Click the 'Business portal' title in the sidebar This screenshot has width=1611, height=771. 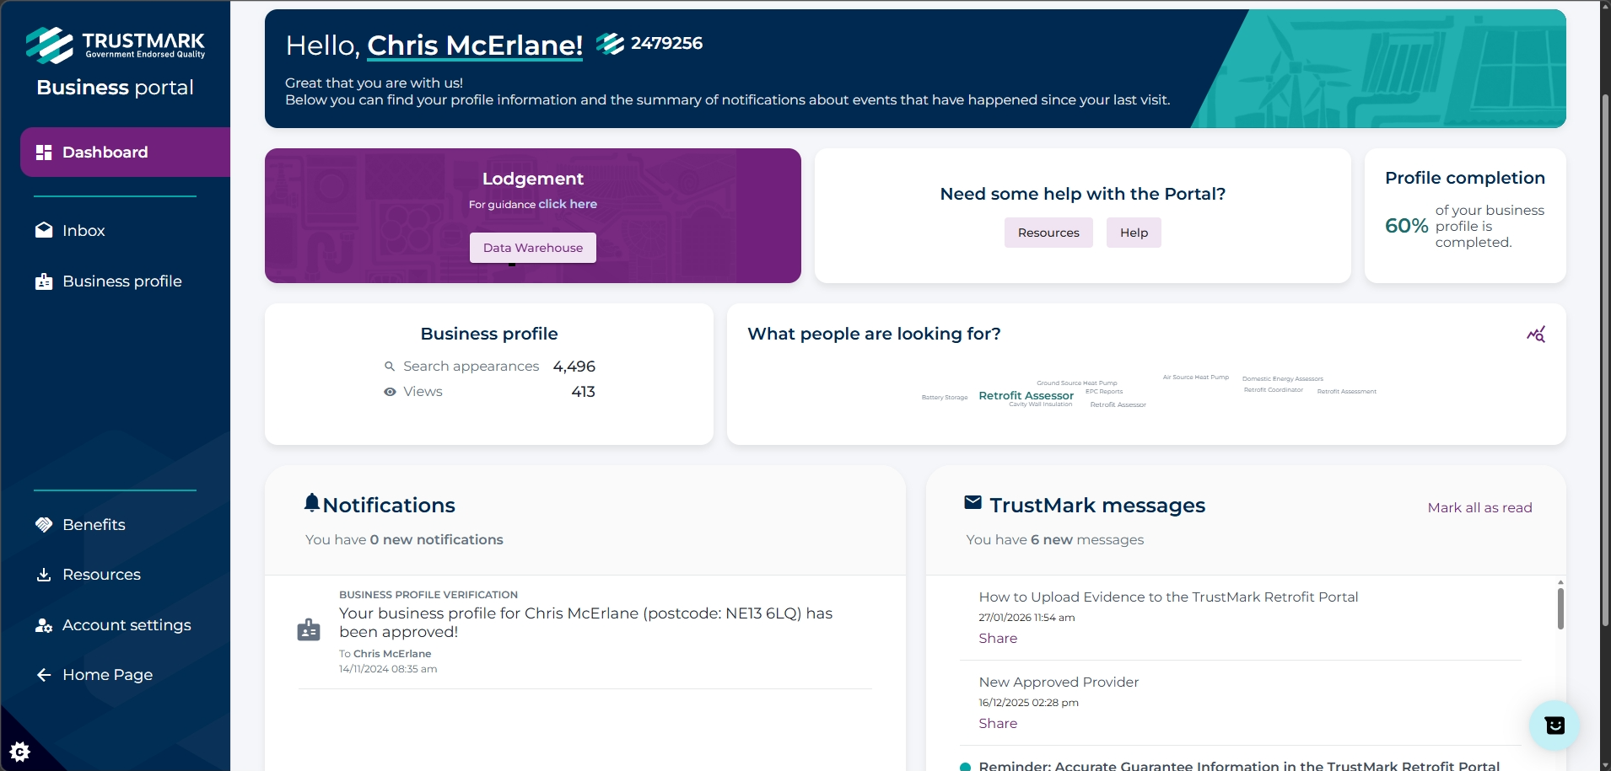[116, 88]
